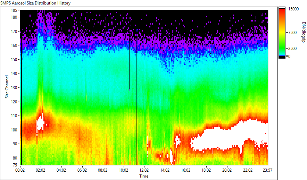Select the 'Size Channel' Y-axis label
Screen dimensions: 307x180
[7, 87]
